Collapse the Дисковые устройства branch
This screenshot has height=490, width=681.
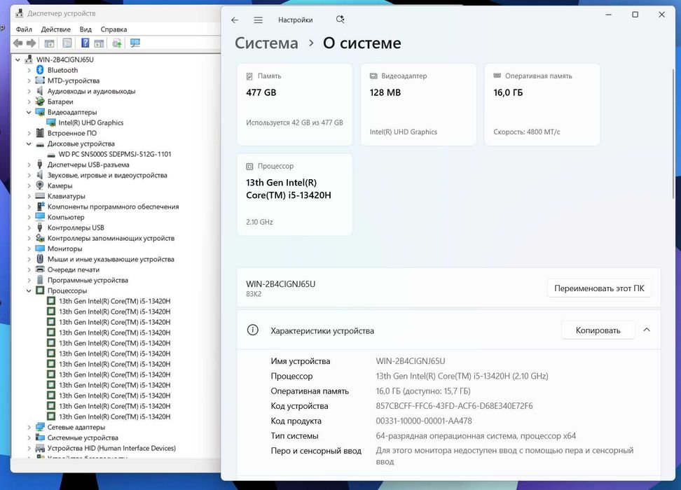[x=29, y=143]
